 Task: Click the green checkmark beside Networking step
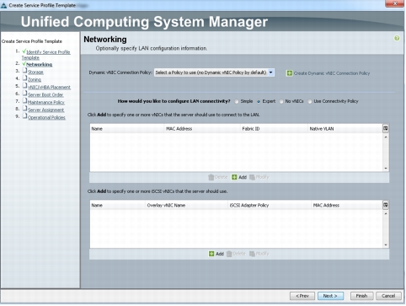coord(24,64)
